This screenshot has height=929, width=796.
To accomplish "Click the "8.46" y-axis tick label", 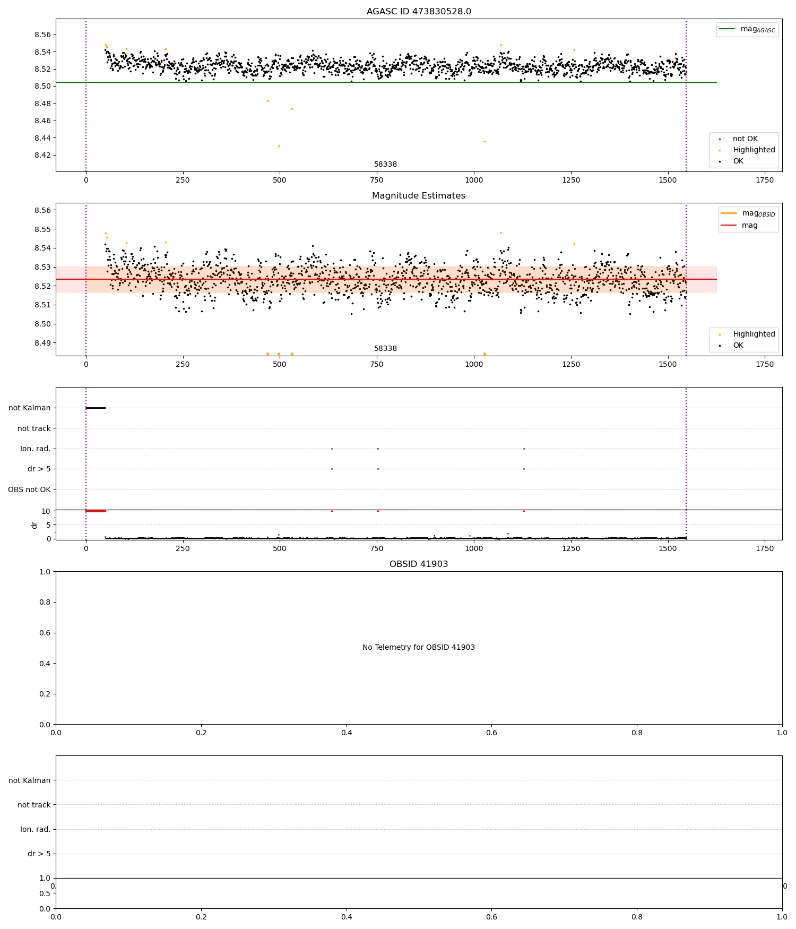I will click(42, 121).
